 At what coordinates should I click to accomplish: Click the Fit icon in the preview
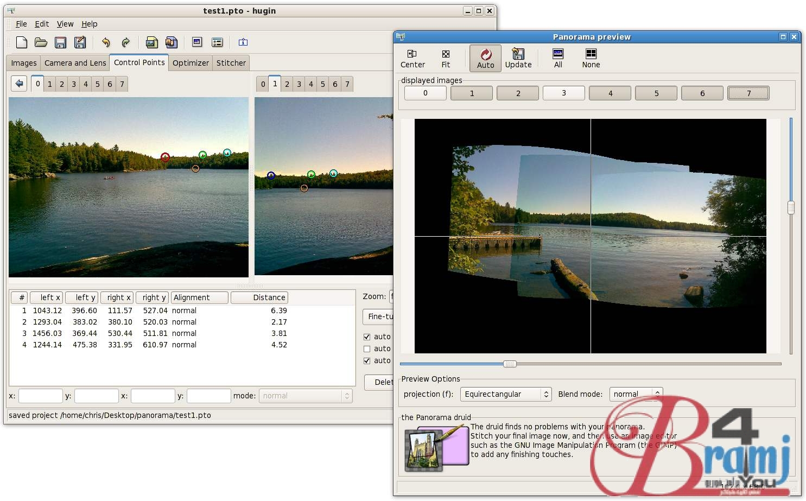click(x=446, y=59)
